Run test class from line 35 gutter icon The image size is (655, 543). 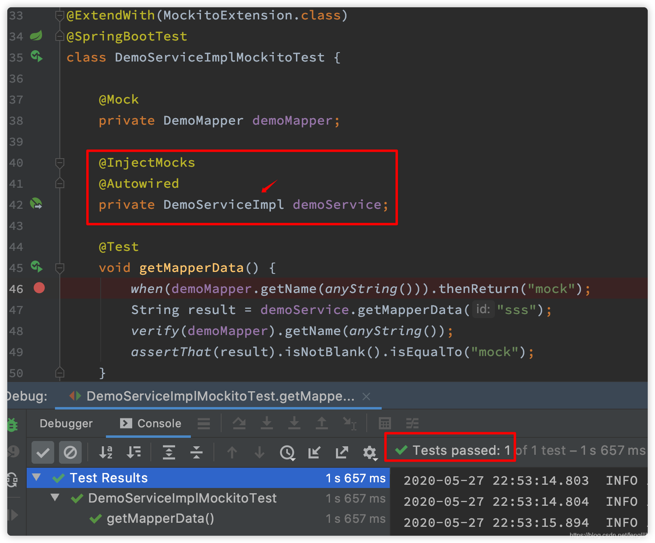(x=36, y=57)
